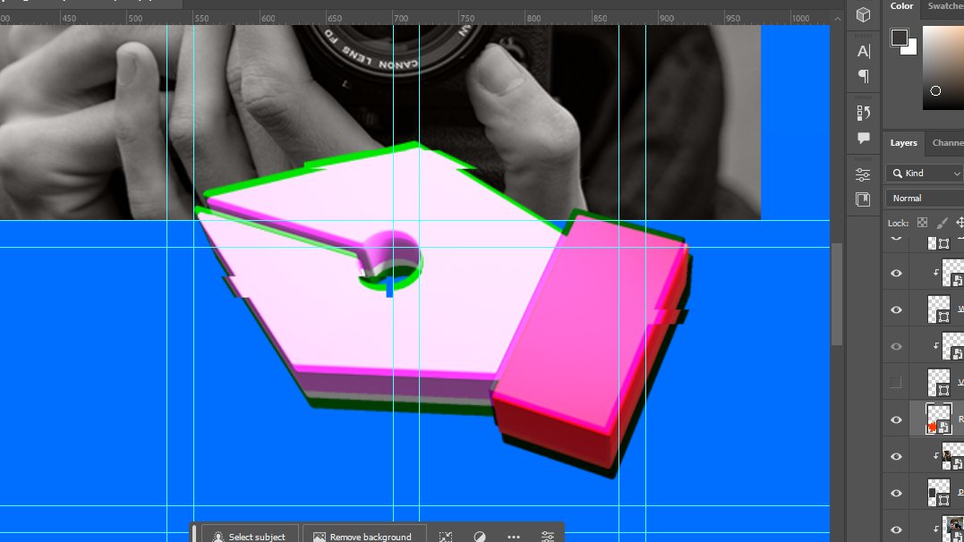Open the 3D panel cube icon

[x=863, y=14]
